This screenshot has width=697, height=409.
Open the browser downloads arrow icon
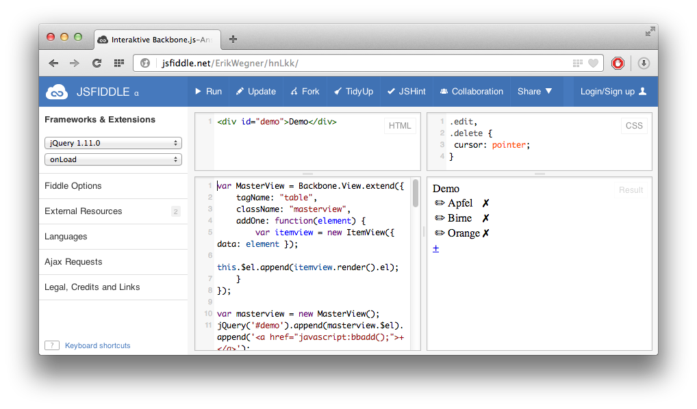643,63
